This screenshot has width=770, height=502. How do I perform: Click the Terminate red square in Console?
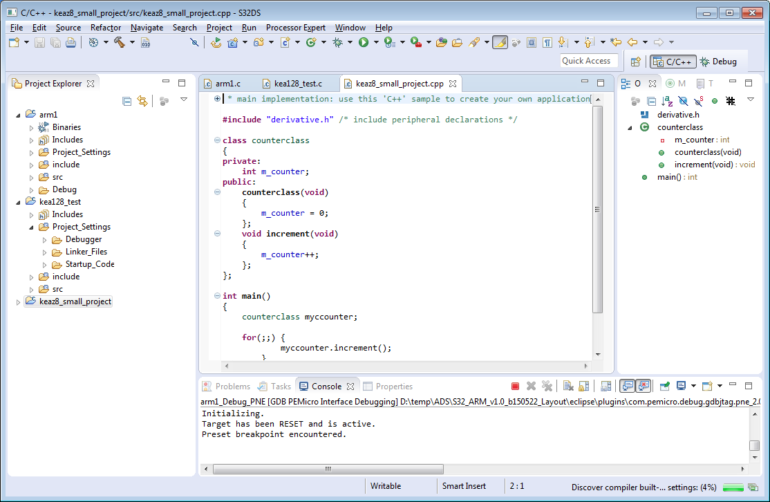(515, 387)
